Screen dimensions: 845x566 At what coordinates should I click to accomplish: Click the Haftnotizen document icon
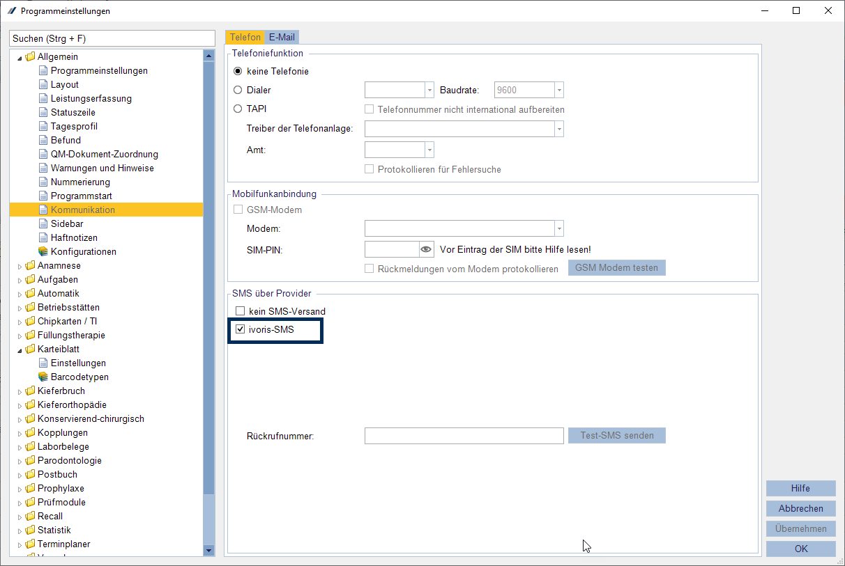(x=43, y=237)
